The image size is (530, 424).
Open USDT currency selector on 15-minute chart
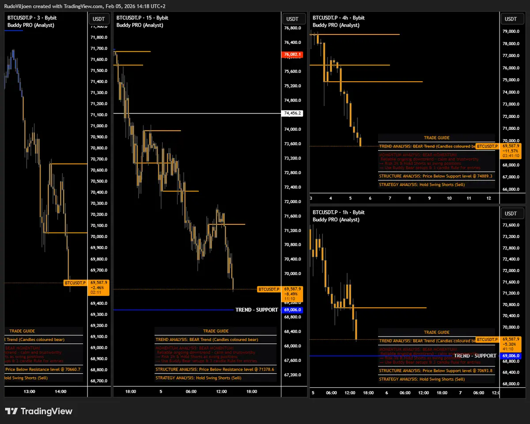(x=292, y=19)
